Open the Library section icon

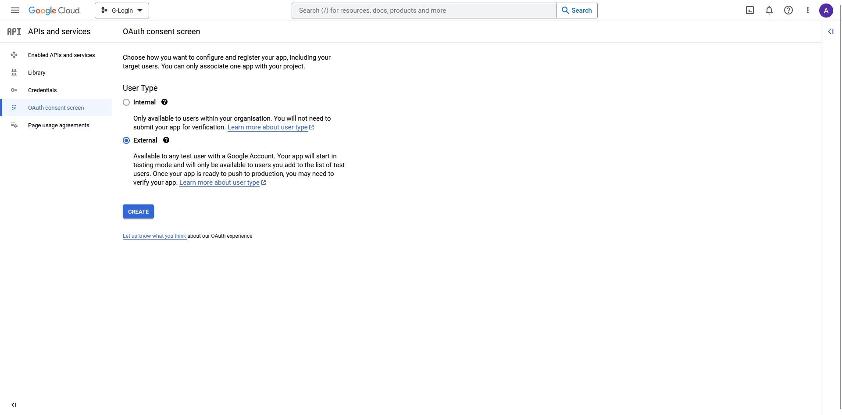click(14, 72)
